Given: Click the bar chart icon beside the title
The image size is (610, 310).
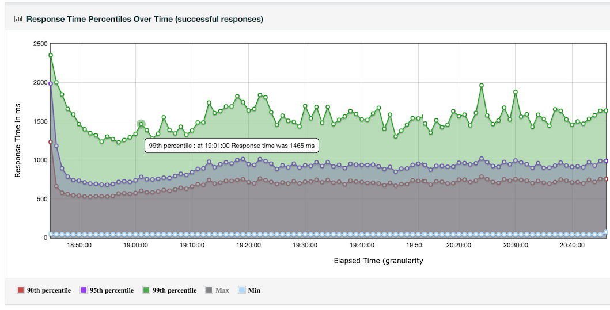Looking at the screenshot, I should (19, 19).
